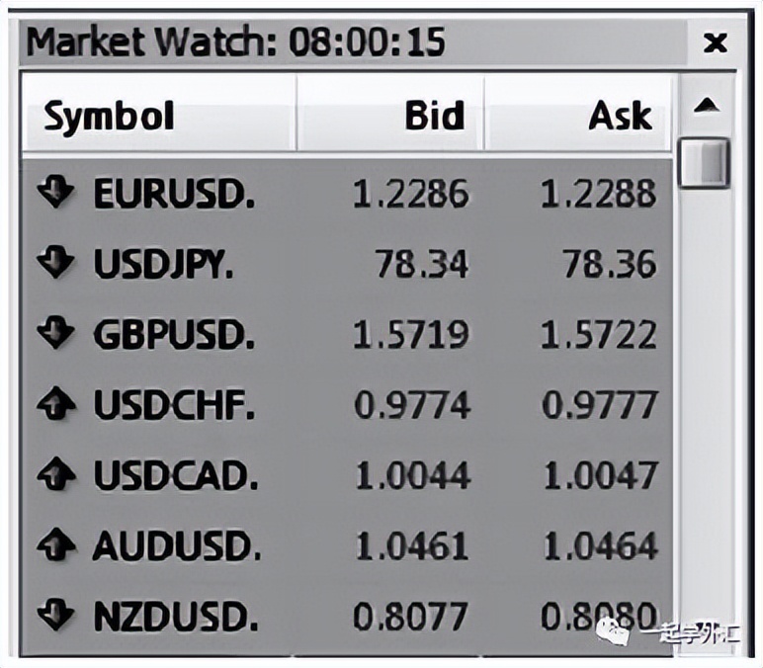Click the Ask column header
763x668 pixels.
point(620,117)
